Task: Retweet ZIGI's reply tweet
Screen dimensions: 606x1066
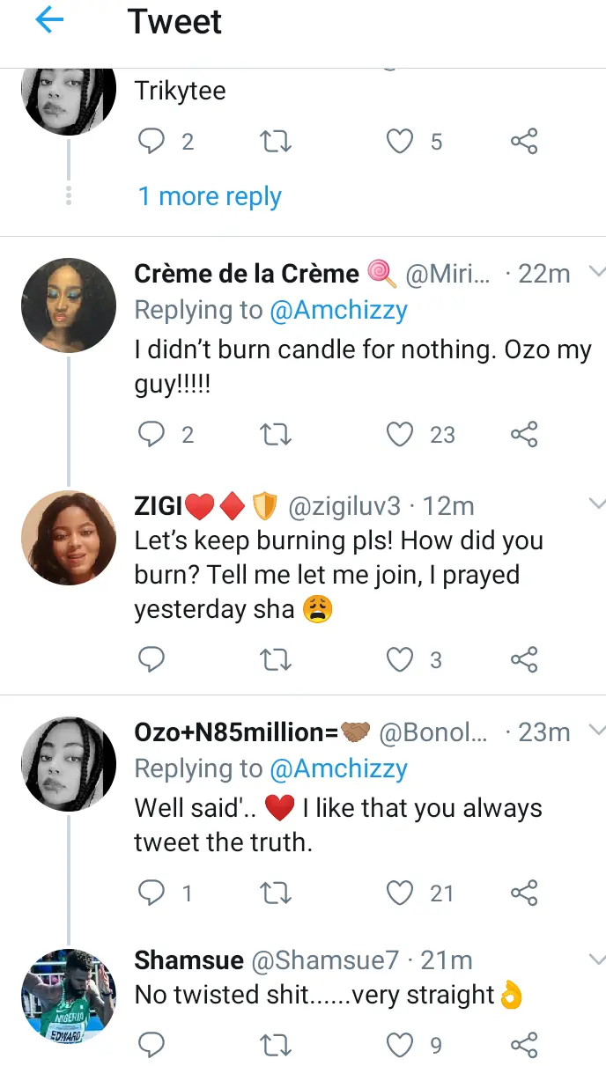Action: point(277,659)
